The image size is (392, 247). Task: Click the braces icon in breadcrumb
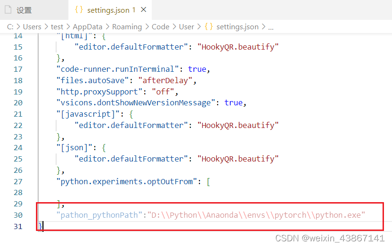209,26
